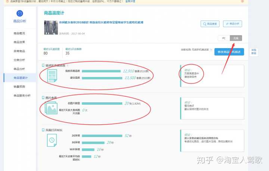Click the small phone icon before 描述区页面高度
Image resolution: width=269 pixels, height=171 pixels.
point(43,65)
